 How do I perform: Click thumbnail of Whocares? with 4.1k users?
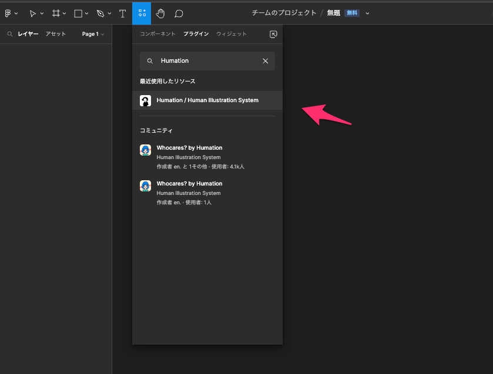pyautogui.click(x=145, y=150)
